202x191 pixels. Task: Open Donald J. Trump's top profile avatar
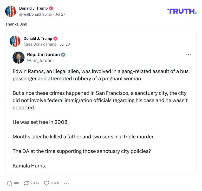[x=11, y=11]
